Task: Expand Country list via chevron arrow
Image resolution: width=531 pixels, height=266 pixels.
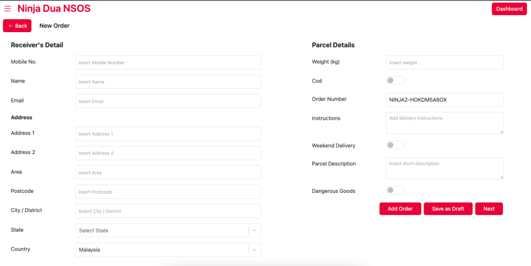Action: [255, 250]
